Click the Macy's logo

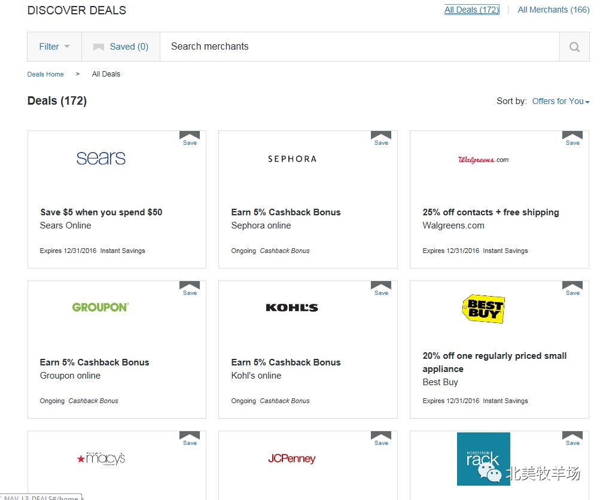[x=101, y=458]
